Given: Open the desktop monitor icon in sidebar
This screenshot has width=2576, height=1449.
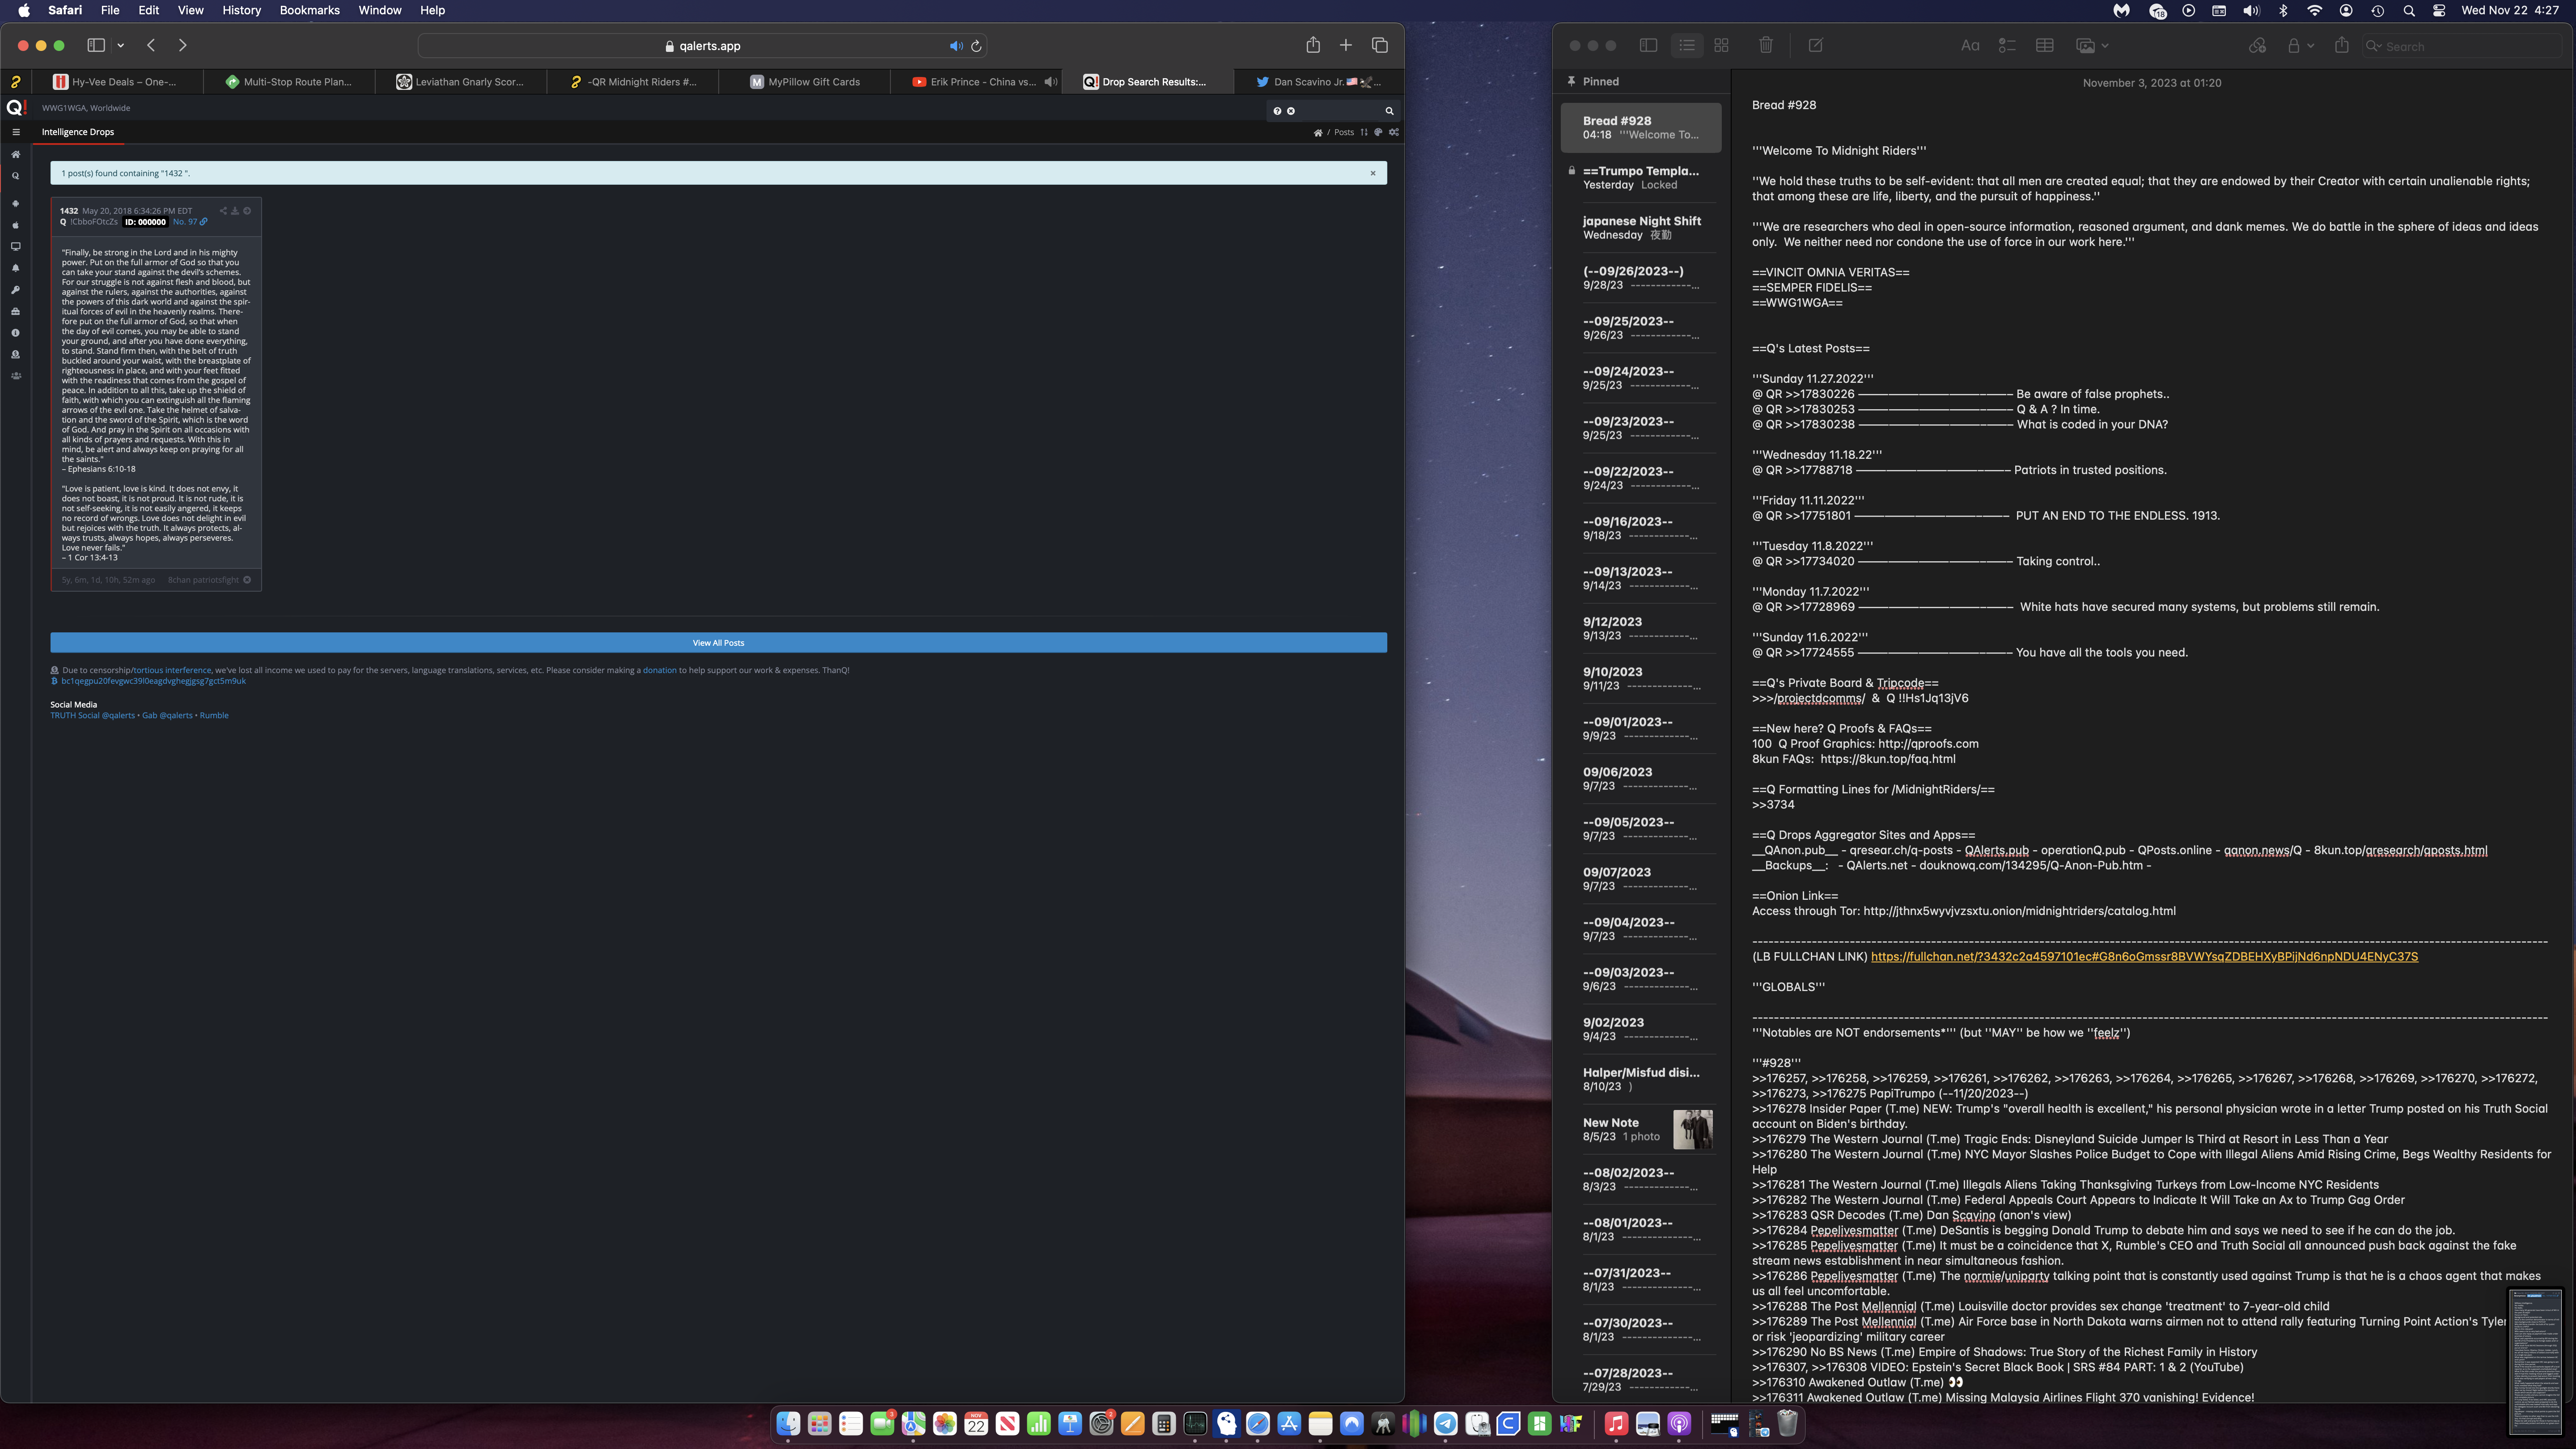Looking at the screenshot, I should pyautogui.click(x=15, y=246).
